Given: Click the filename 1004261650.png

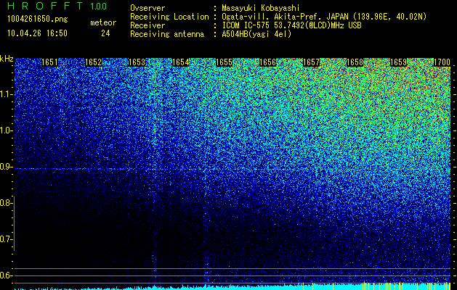Looking at the screenshot, I should click(38, 20).
